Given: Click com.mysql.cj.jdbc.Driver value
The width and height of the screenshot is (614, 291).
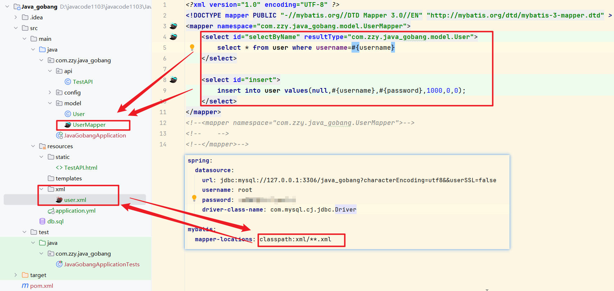Looking at the screenshot, I should click(313, 209).
